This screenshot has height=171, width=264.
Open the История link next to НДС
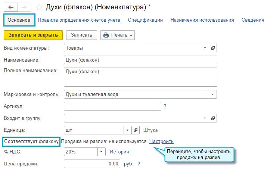coord(119,152)
